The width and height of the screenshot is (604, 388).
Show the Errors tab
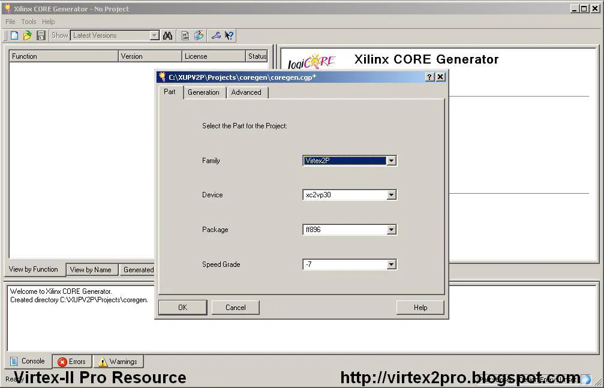(x=71, y=362)
